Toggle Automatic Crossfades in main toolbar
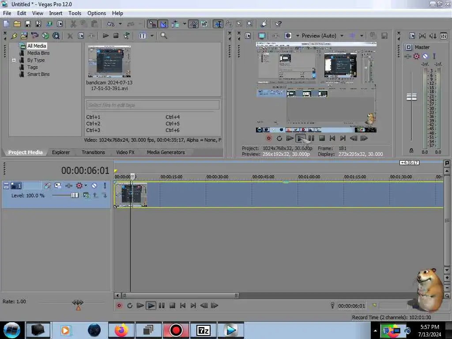 [x=163, y=24]
